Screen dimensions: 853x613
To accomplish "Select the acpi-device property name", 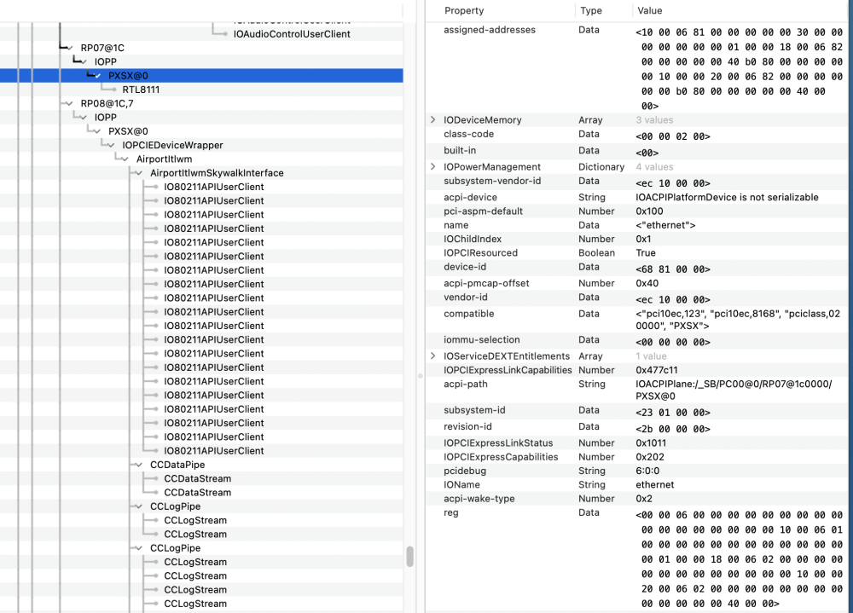I will (x=470, y=197).
